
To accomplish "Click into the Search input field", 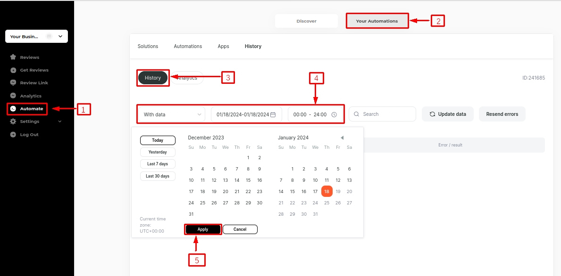I will (385, 114).
